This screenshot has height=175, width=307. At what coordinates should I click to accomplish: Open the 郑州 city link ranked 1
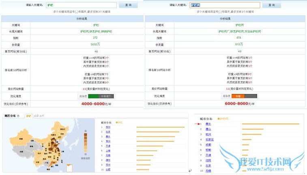tap(108, 127)
